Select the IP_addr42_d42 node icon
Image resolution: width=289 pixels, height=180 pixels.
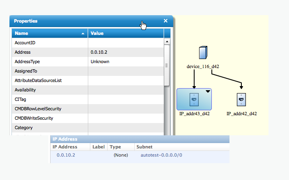[241, 100]
